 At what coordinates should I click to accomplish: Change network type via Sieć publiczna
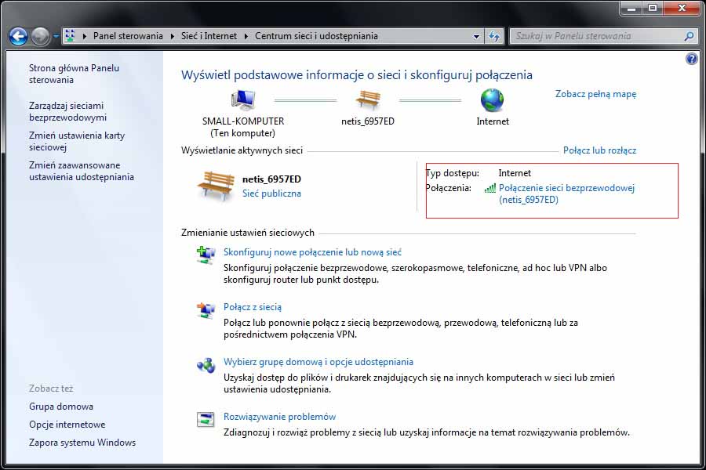tap(271, 193)
